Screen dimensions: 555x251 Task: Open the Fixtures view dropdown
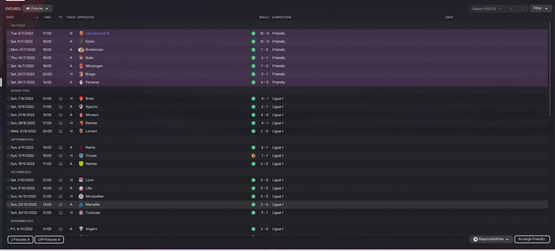37,8
